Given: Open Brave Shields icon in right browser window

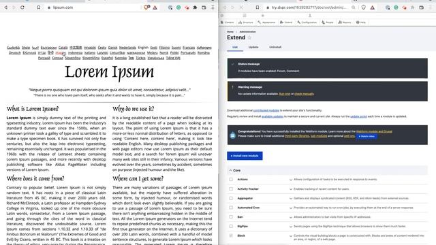Looking at the screenshot, I should [x=363, y=7].
